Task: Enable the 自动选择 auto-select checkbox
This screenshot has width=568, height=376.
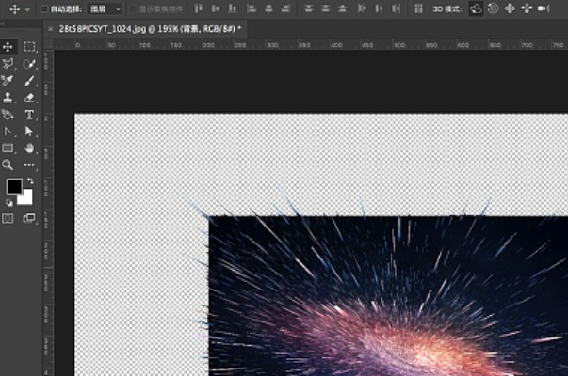Action: coord(44,9)
